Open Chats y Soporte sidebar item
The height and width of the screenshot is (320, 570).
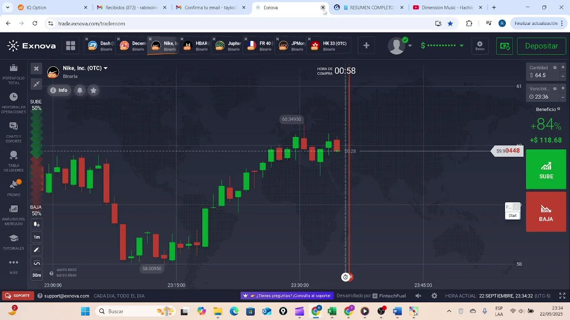(14, 132)
